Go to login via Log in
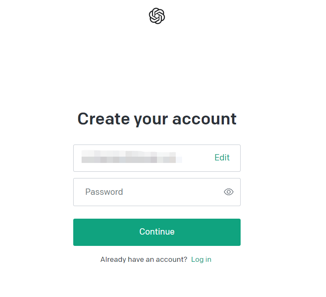This screenshot has width=326, height=297. coord(201,259)
